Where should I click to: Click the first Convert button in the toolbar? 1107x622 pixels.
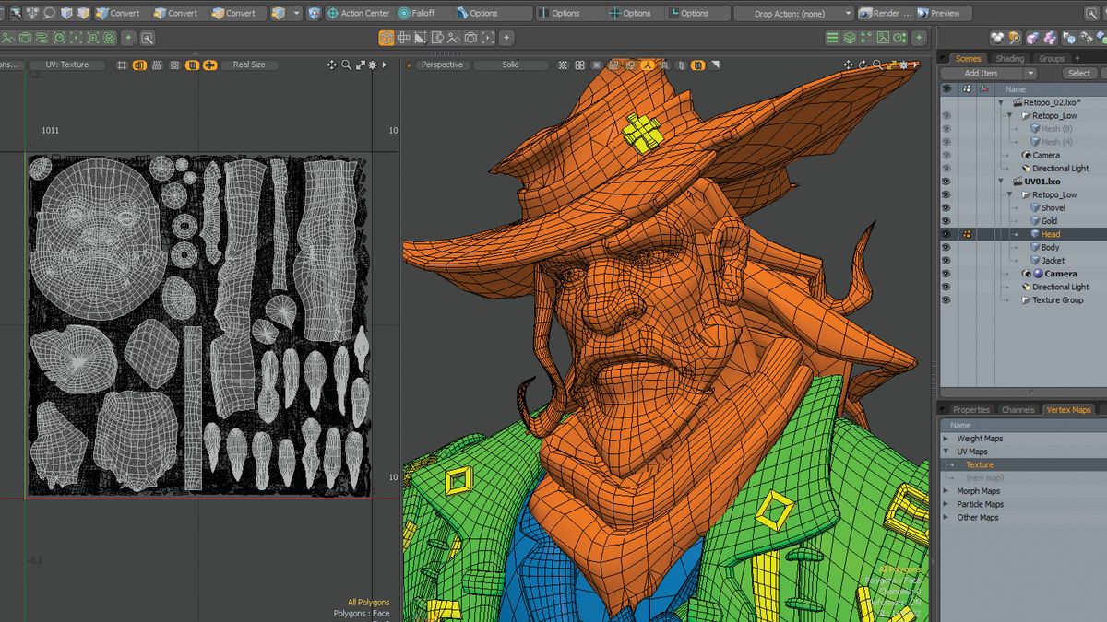point(120,13)
